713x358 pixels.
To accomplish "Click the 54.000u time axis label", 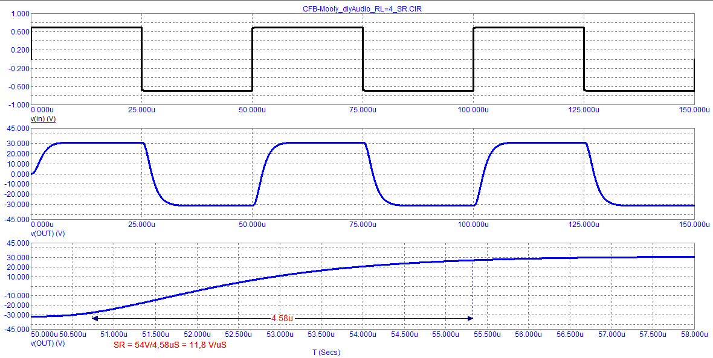I will (363, 335).
